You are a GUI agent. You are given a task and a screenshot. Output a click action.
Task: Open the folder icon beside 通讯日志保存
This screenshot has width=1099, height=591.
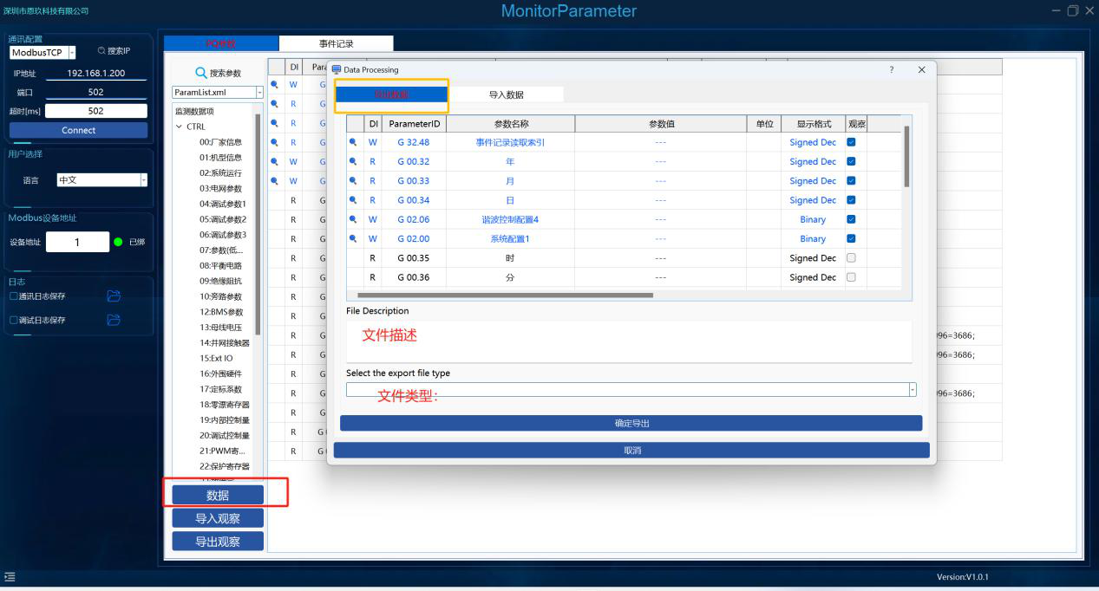pyautogui.click(x=114, y=296)
